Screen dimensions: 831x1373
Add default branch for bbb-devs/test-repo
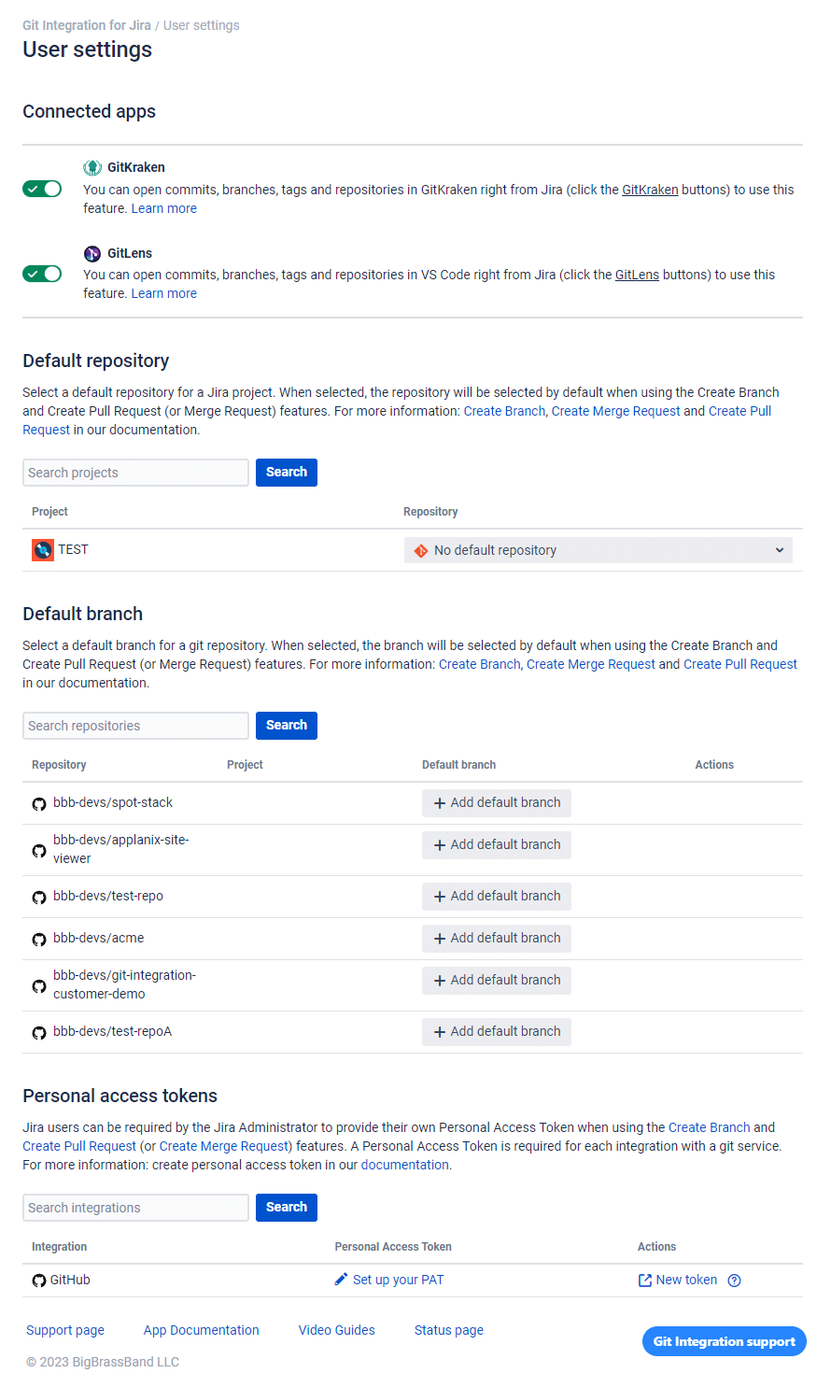pos(497,897)
